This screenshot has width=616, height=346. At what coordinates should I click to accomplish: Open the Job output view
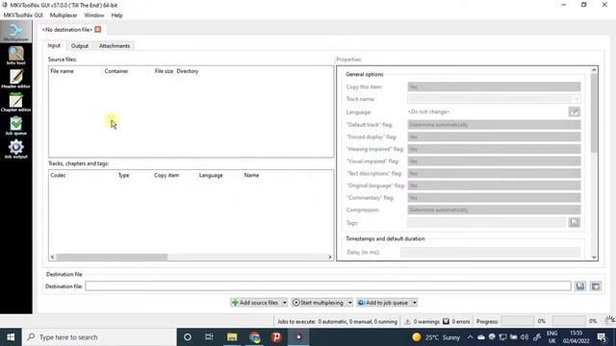click(15, 149)
